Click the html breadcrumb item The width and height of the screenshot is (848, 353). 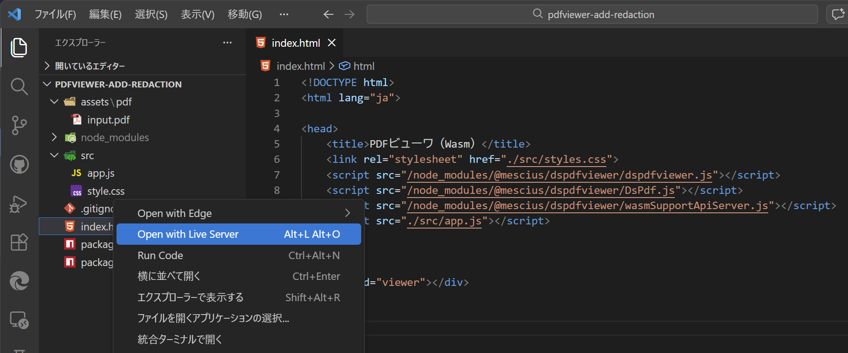coord(364,66)
